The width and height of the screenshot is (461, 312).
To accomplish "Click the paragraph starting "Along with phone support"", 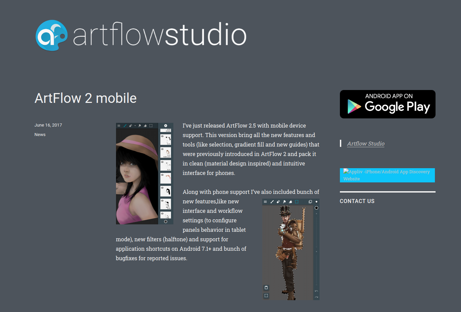I will tap(217, 225).
